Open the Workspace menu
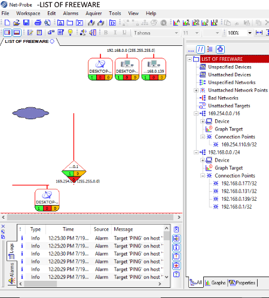Viewport: 269px width, 298px height. pyautogui.click(x=28, y=13)
